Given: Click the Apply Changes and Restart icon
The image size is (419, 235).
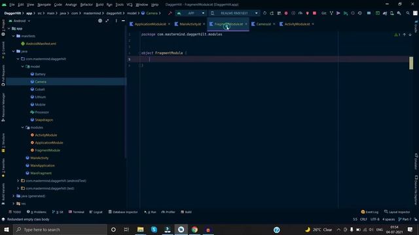Looking at the screenshot, I should [x=272, y=13].
